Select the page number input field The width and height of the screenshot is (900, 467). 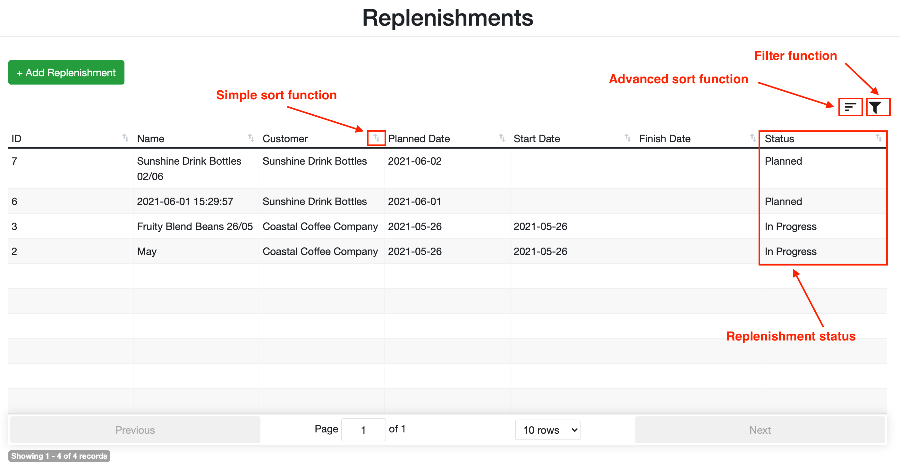(x=363, y=430)
